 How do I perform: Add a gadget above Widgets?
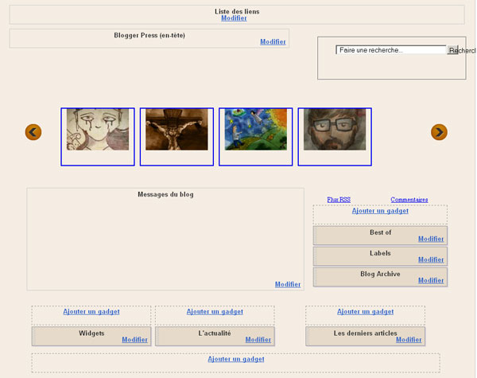click(91, 312)
